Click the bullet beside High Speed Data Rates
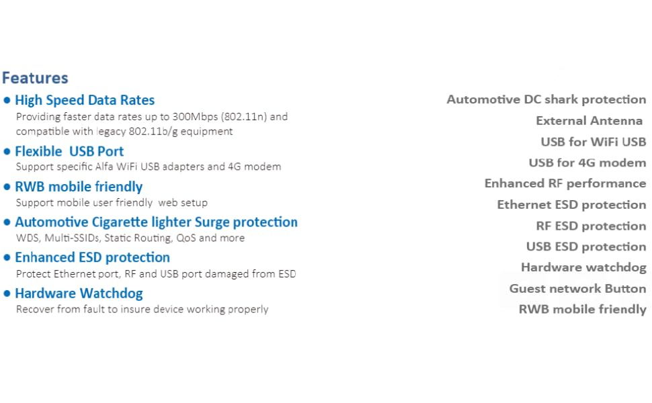 pos(7,100)
